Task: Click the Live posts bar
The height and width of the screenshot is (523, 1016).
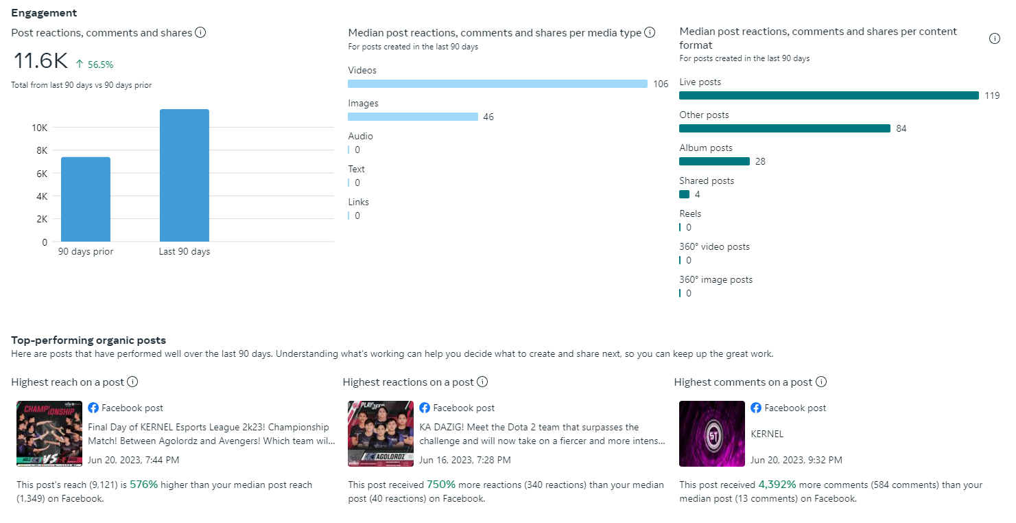Action: pos(829,95)
